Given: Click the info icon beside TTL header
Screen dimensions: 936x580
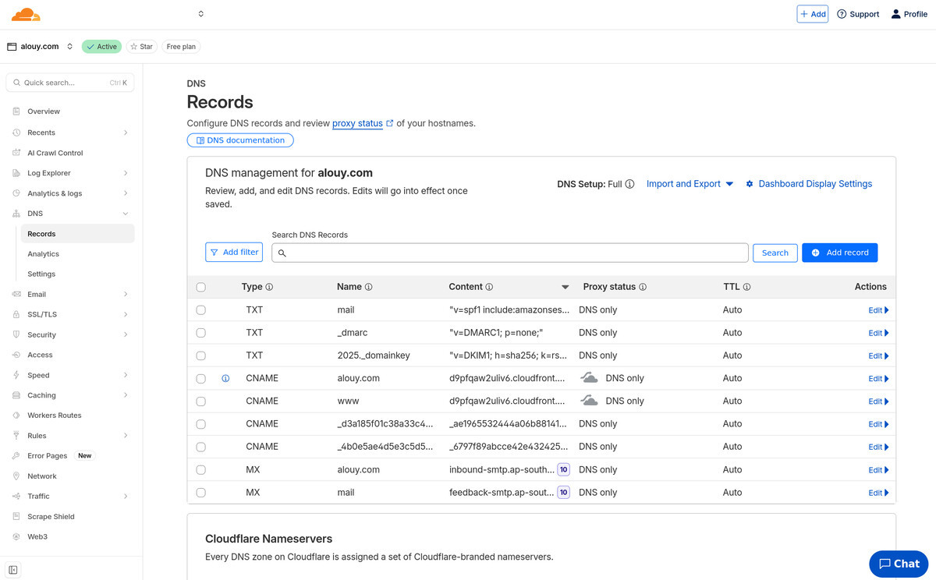Looking at the screenshot, I should pyautogui.click(x=746, y=287).
